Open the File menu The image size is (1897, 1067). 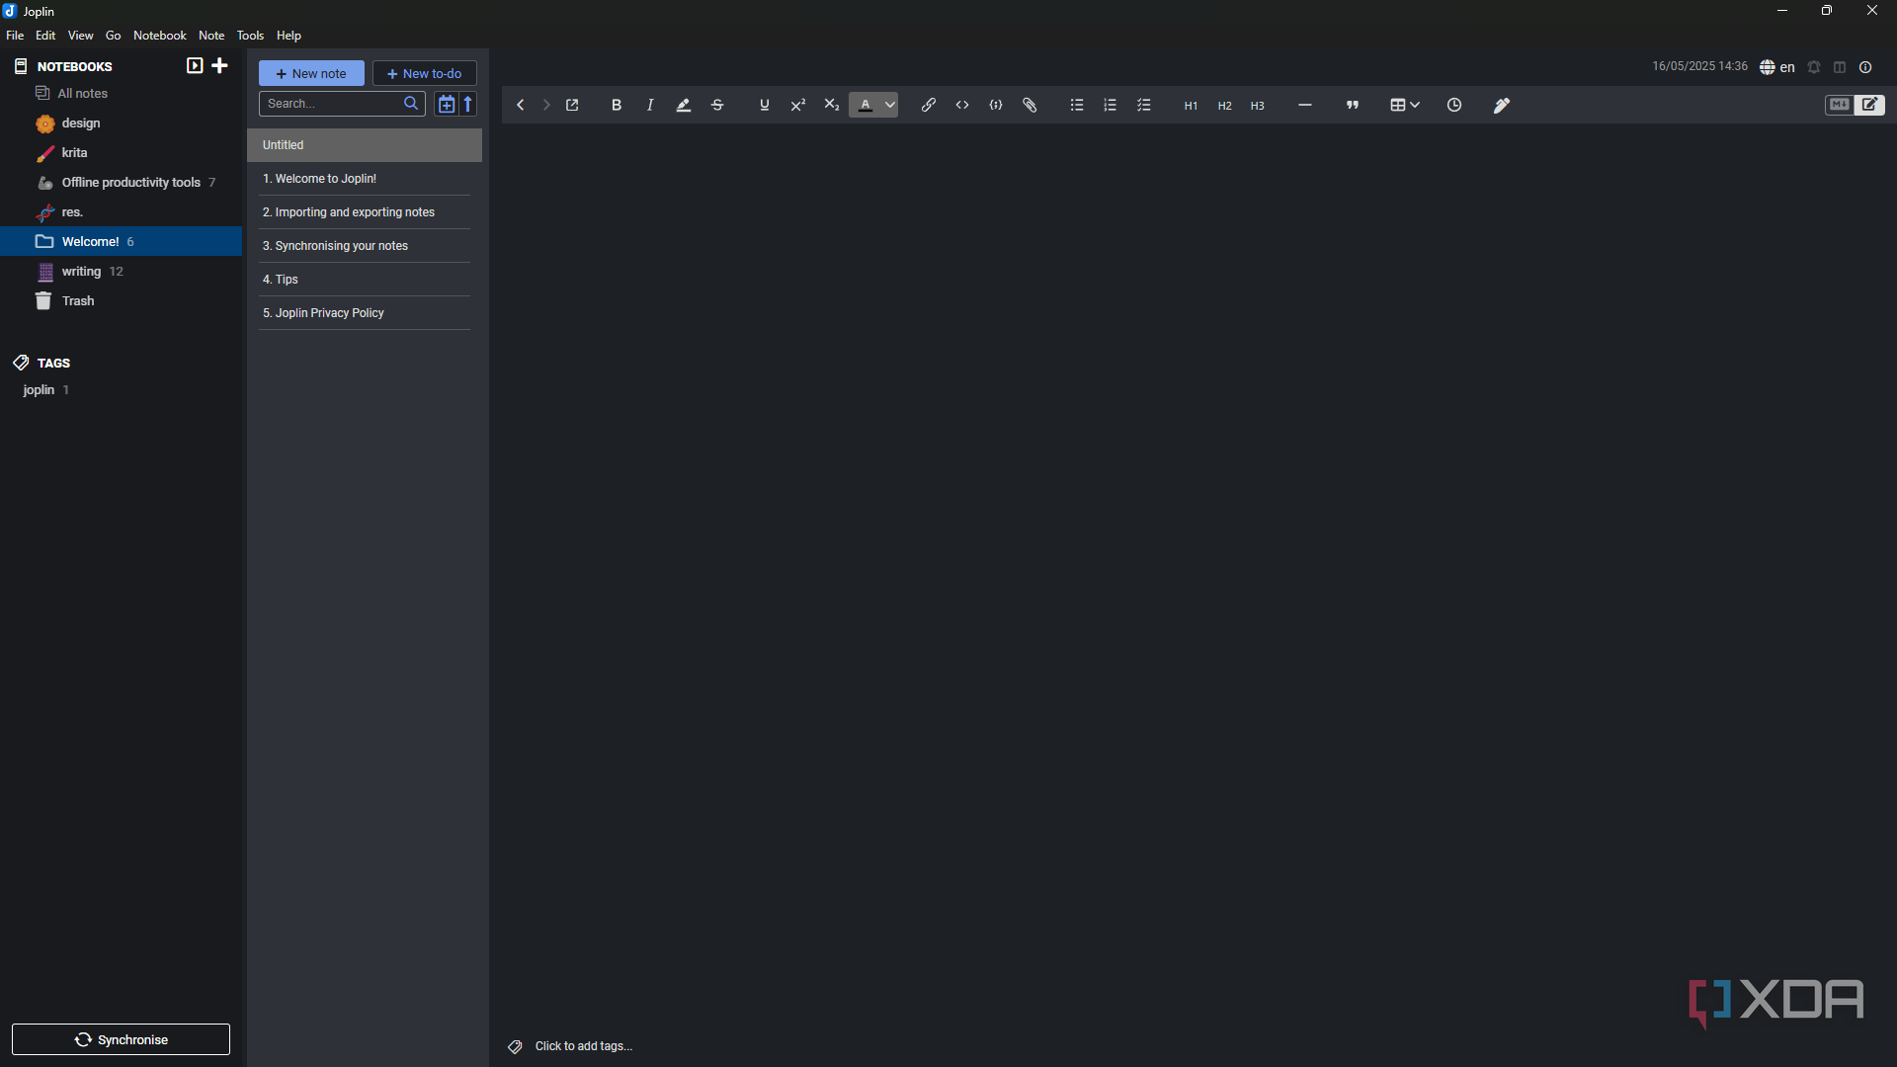tap(15, 36)
